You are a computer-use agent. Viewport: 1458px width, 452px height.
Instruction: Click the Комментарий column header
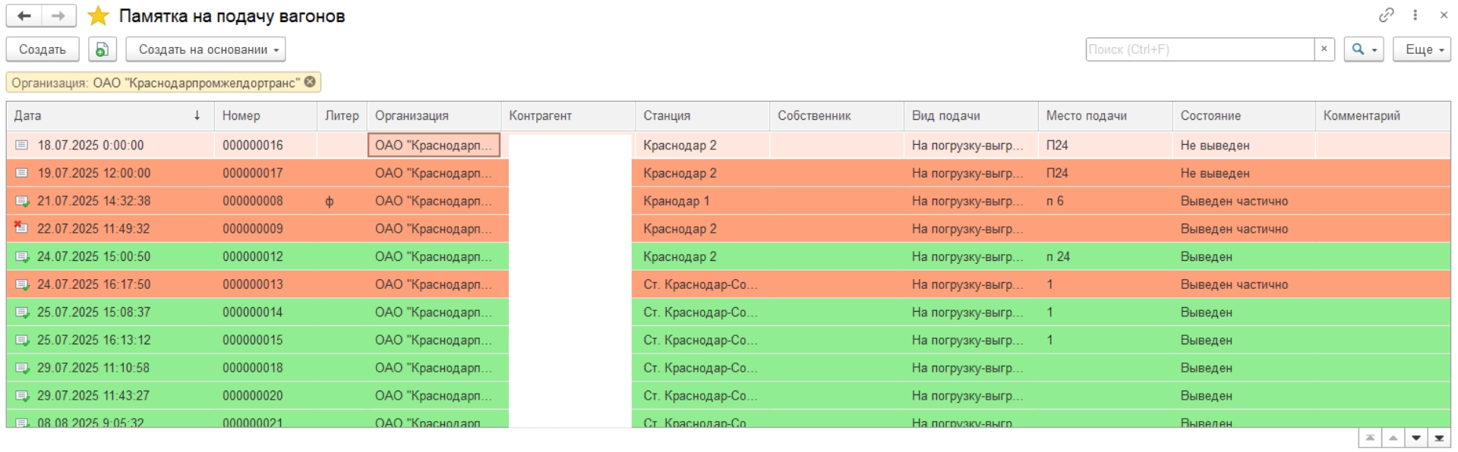tap(1383, 115)
